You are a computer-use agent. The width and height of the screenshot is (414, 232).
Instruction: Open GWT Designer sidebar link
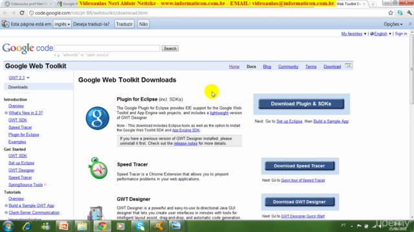[x=21, y=170]
